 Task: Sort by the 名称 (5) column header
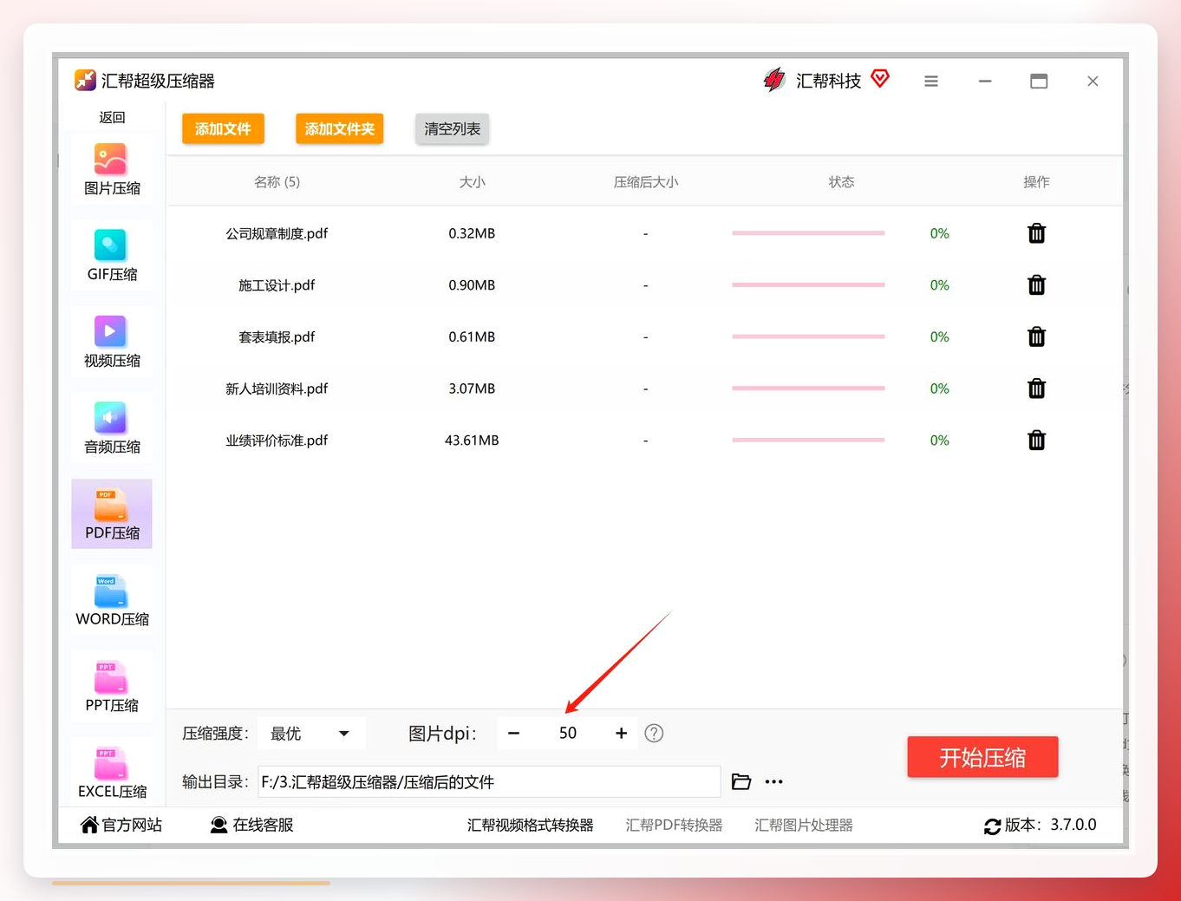coord(277,182)
